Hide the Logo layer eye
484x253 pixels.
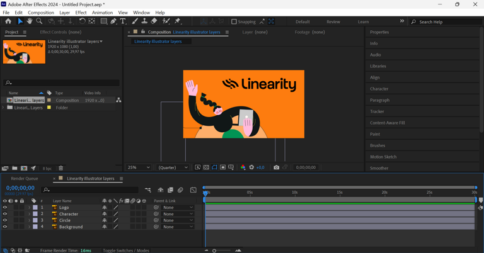4,208
